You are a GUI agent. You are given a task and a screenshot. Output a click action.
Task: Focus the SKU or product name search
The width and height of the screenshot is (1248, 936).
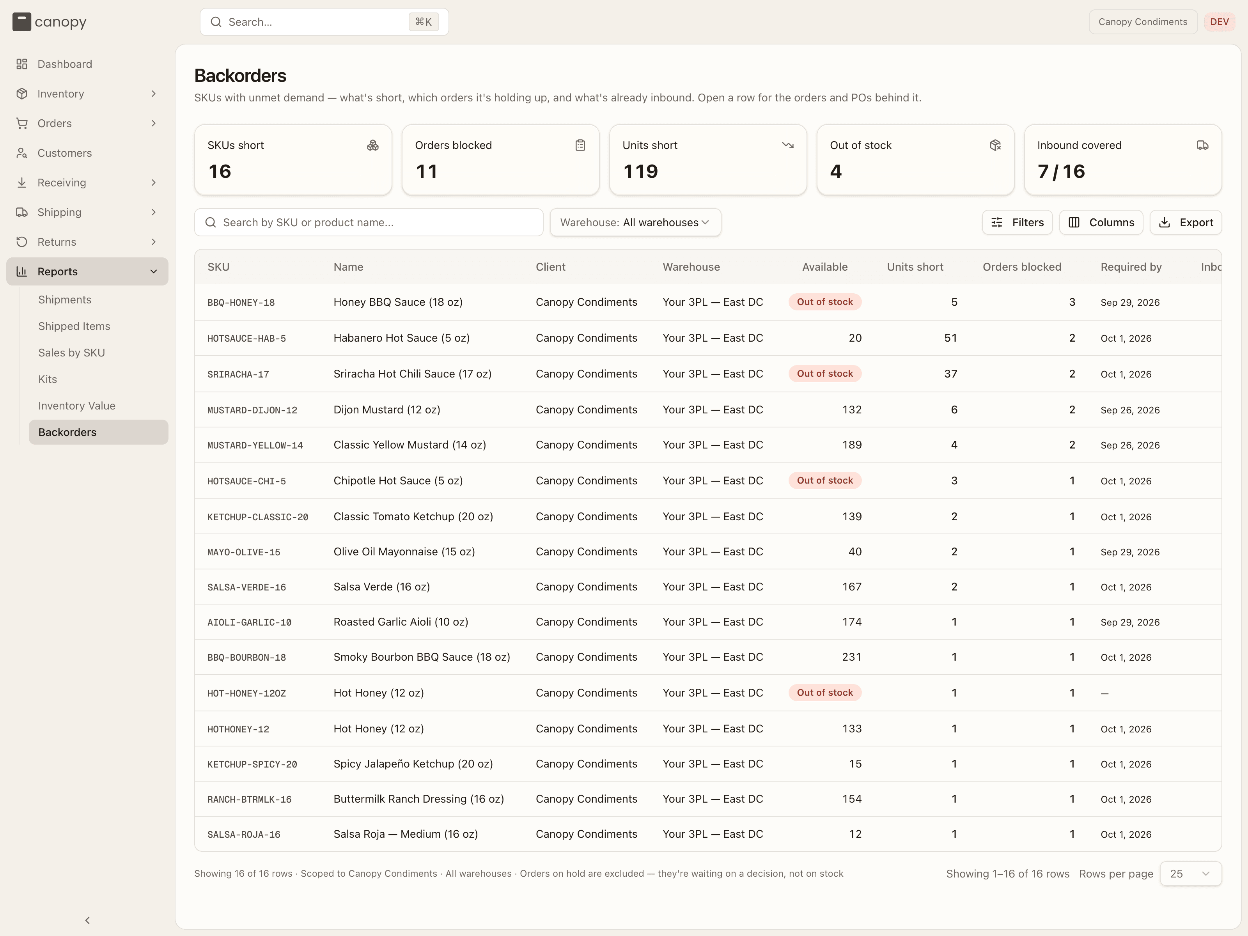click(x=369, y=222)
